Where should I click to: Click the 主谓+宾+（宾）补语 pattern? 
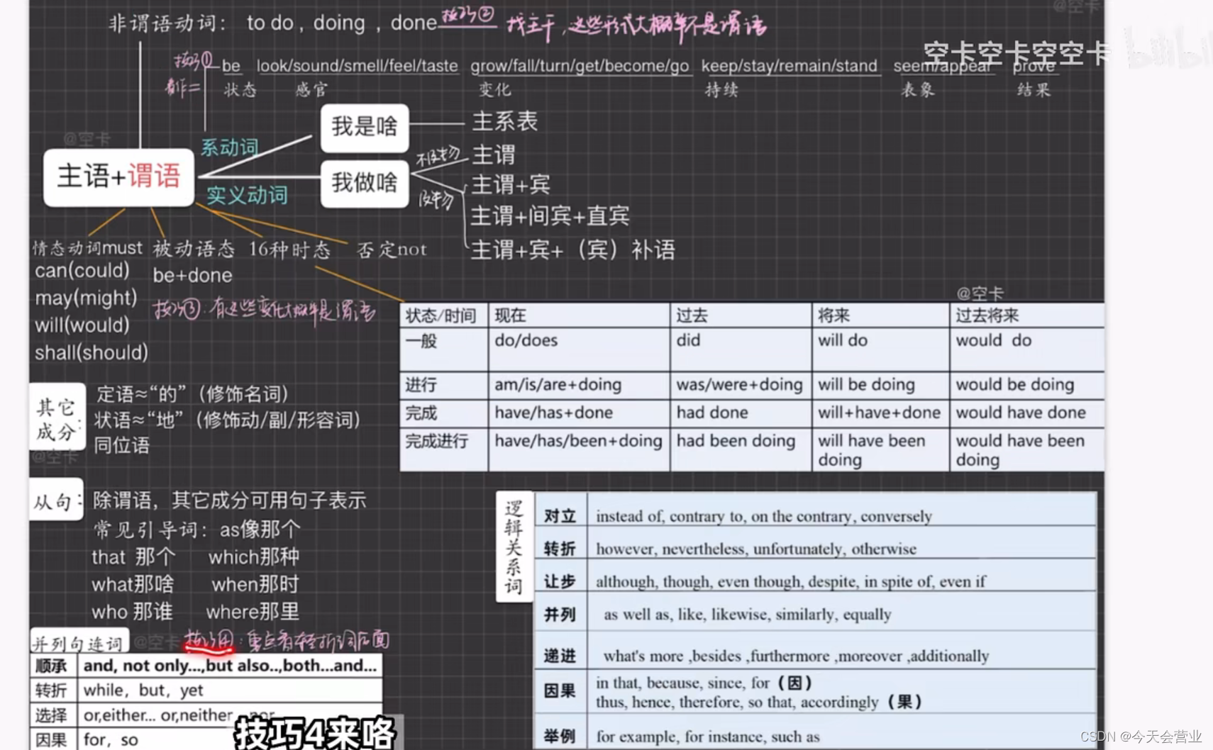[x=573, y=250]
